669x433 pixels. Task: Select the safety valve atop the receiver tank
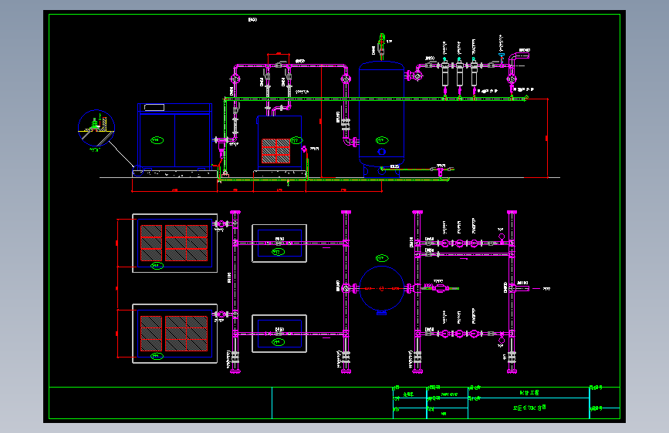point(381,46)
